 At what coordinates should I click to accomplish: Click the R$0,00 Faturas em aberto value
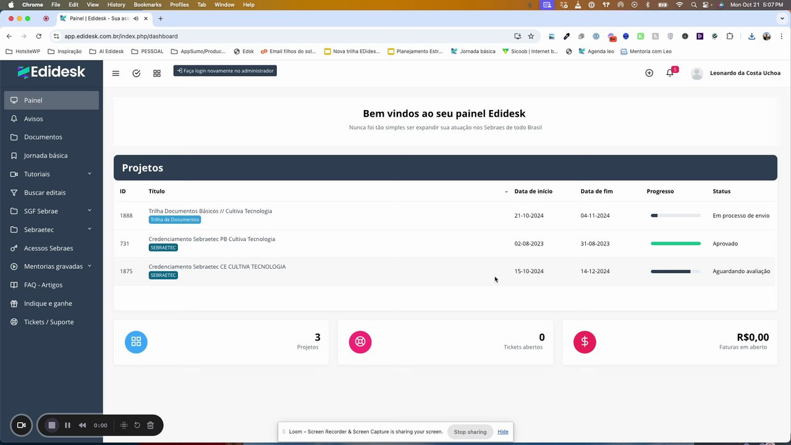(x=753, y=337)
